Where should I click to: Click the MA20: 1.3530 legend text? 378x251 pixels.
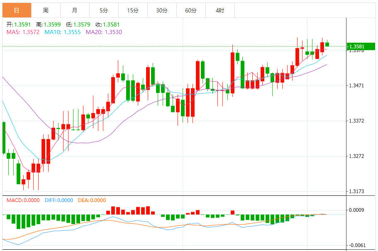tap(104, 32)
